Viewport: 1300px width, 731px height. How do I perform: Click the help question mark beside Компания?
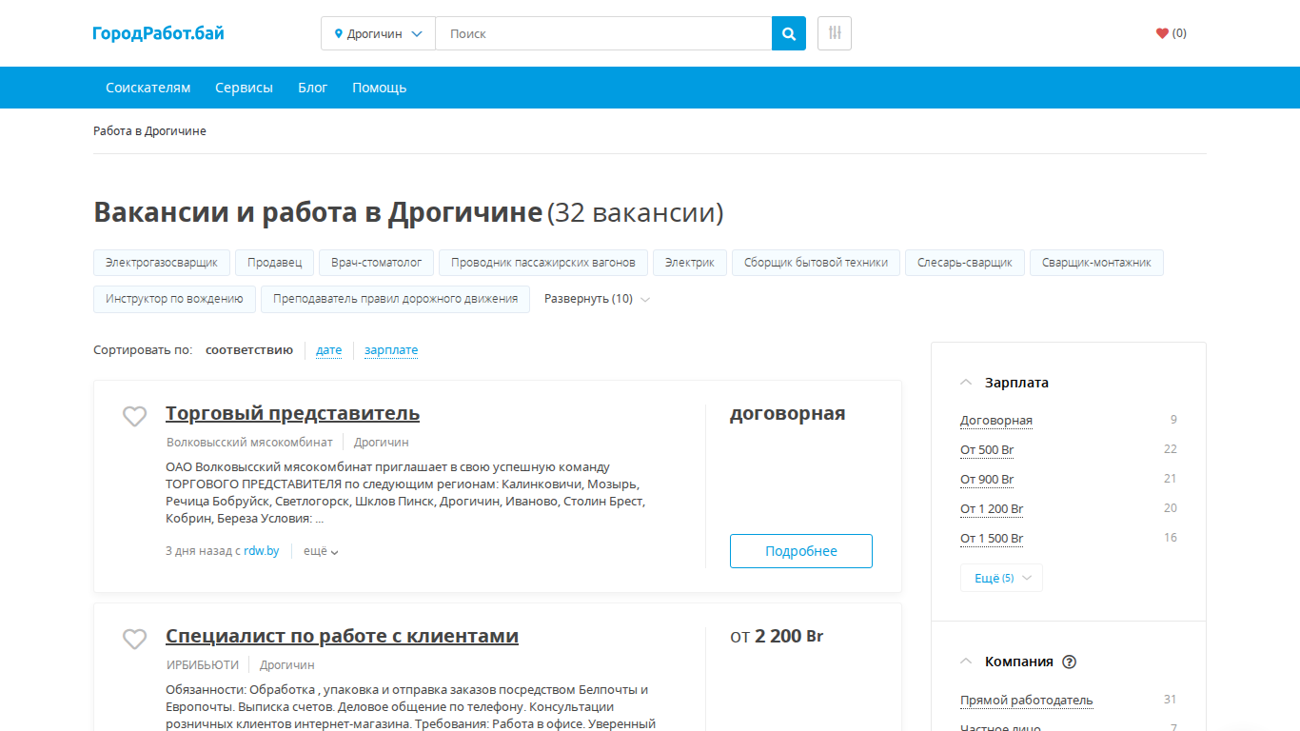[x=1069, y=662]
